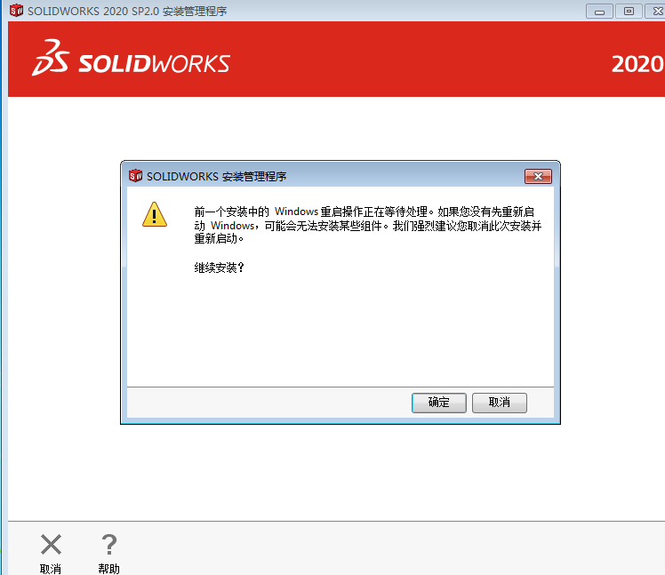Click the 确定 button to continue installation
665x575 pixels.
(438, 403)
